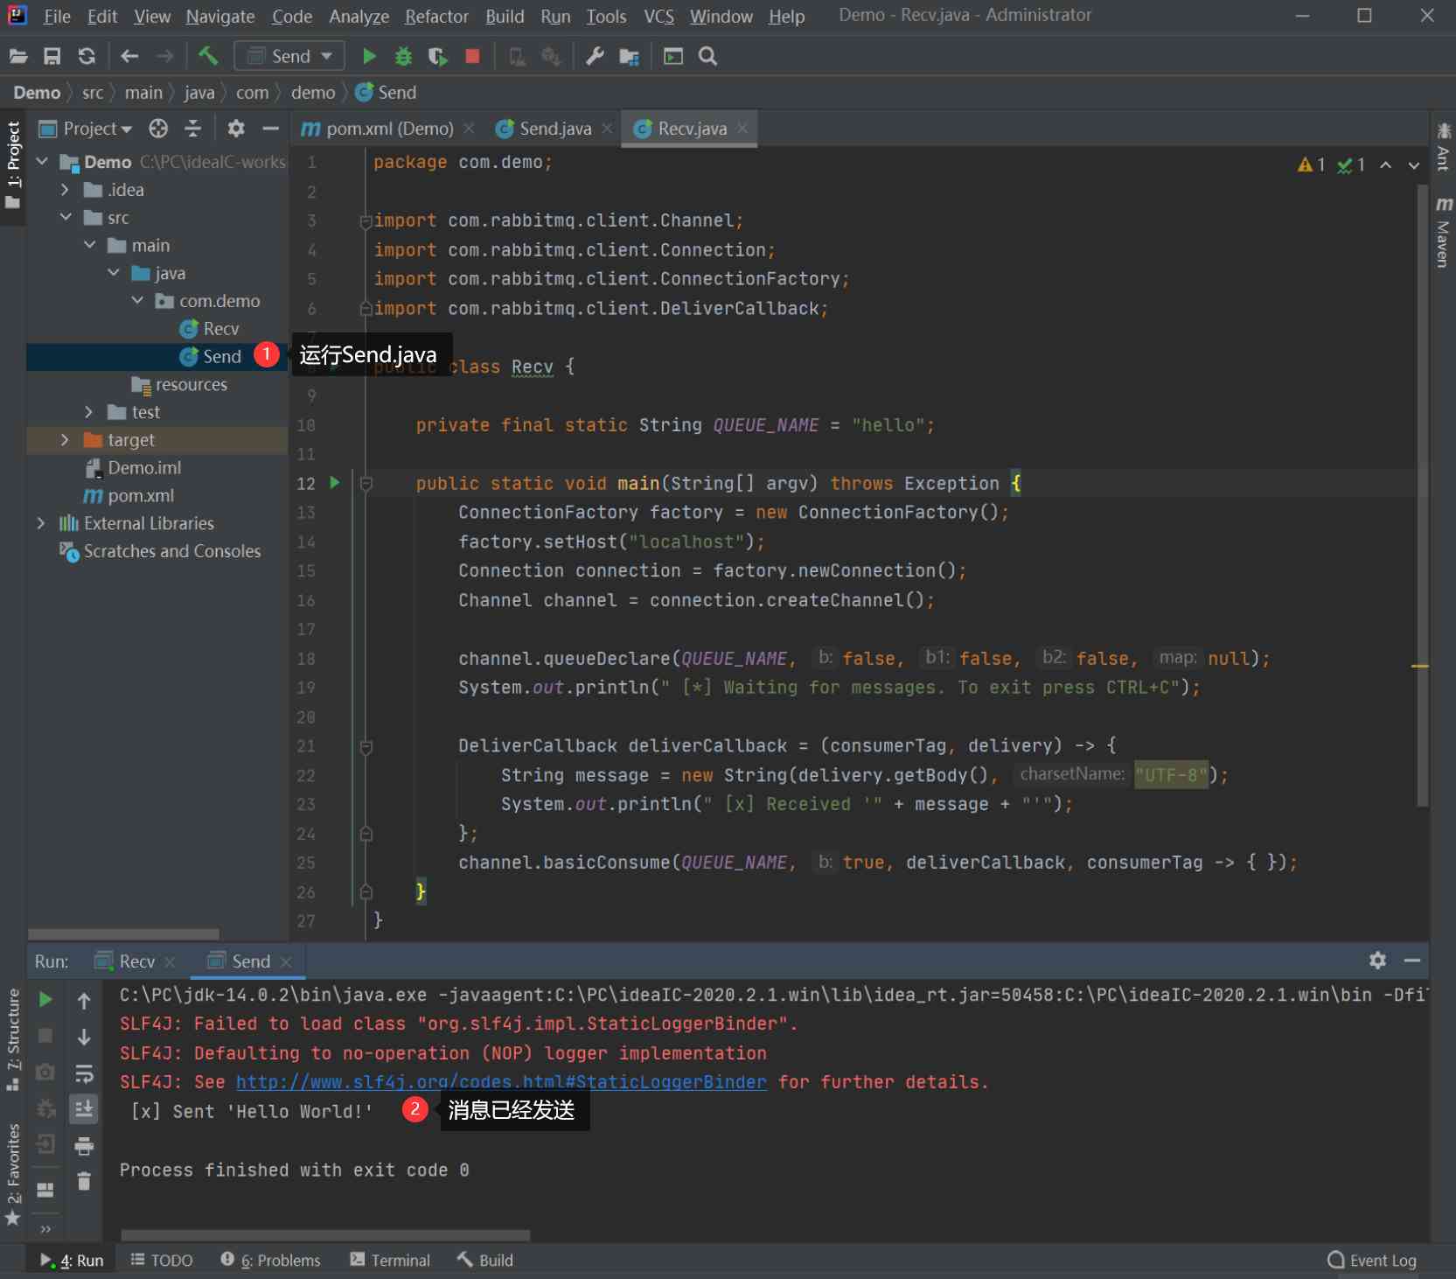Toggle the Favorites side tool window

pos(13,1174)
